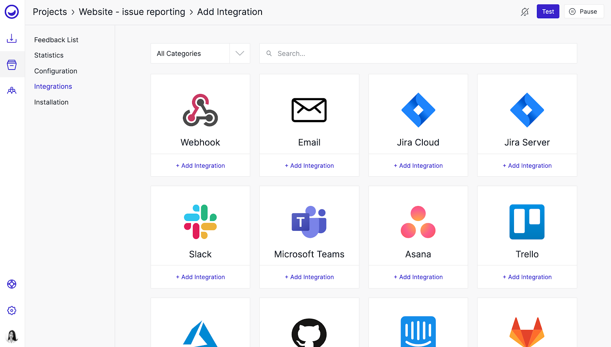Screen dimensions: 611x347
Task: Click the Pause button
Action: [x=584, y=11]
